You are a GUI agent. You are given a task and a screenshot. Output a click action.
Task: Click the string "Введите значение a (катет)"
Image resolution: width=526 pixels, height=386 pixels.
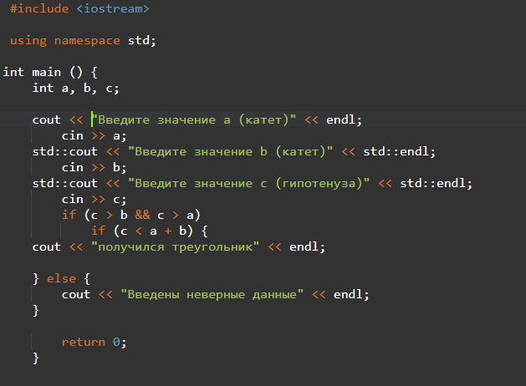(194, 120)
